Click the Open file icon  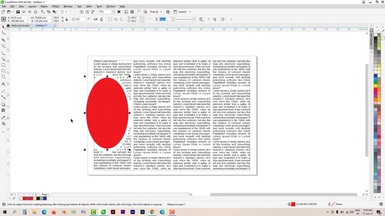[9, 12]
